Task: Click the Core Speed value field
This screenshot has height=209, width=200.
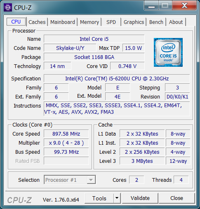Action: [66, 134]
